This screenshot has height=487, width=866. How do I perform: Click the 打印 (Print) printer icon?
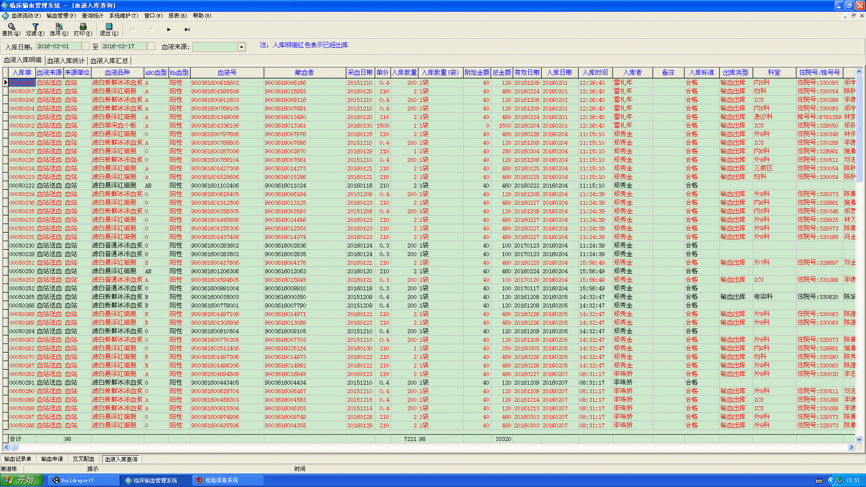click(83, 27)
